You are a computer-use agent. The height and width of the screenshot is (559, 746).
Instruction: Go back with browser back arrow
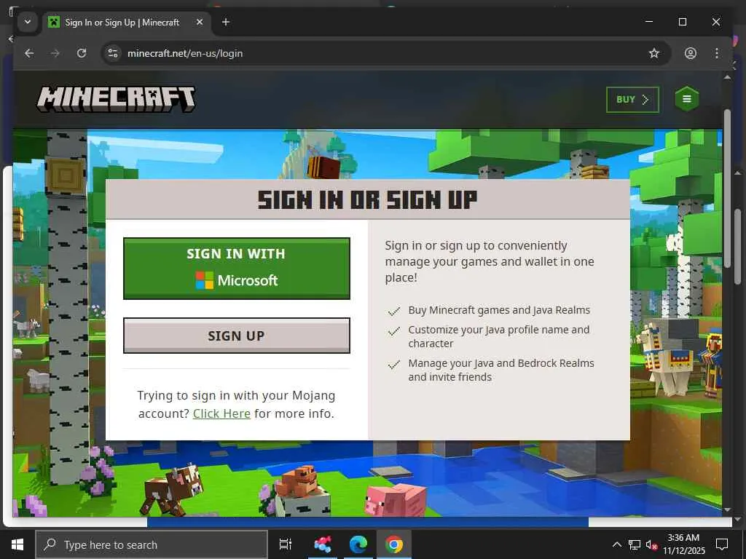tap(29, 53)
